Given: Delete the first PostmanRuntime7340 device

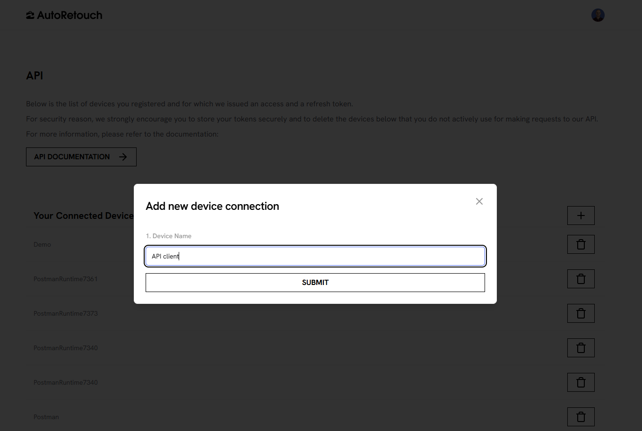Looking at the screenshot, I should (581, 348).
